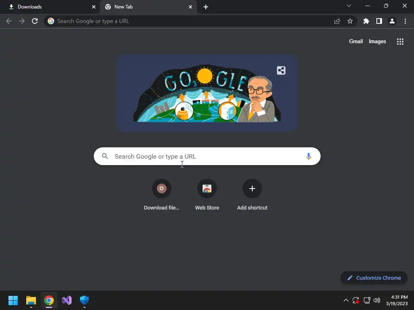The height and width of the screenshot is (310, 414).
Task: Open Windows Security shield in taskbar
Action: coord(84,300)
